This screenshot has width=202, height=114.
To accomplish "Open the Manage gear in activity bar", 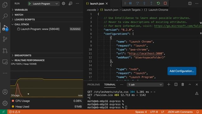I will [5, 103].
